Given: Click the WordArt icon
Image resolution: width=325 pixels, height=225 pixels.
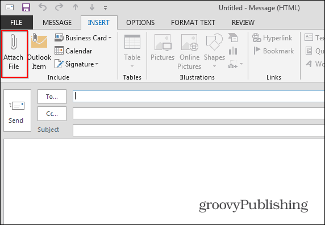Looking at the screenshot, I should pos(309,64).
